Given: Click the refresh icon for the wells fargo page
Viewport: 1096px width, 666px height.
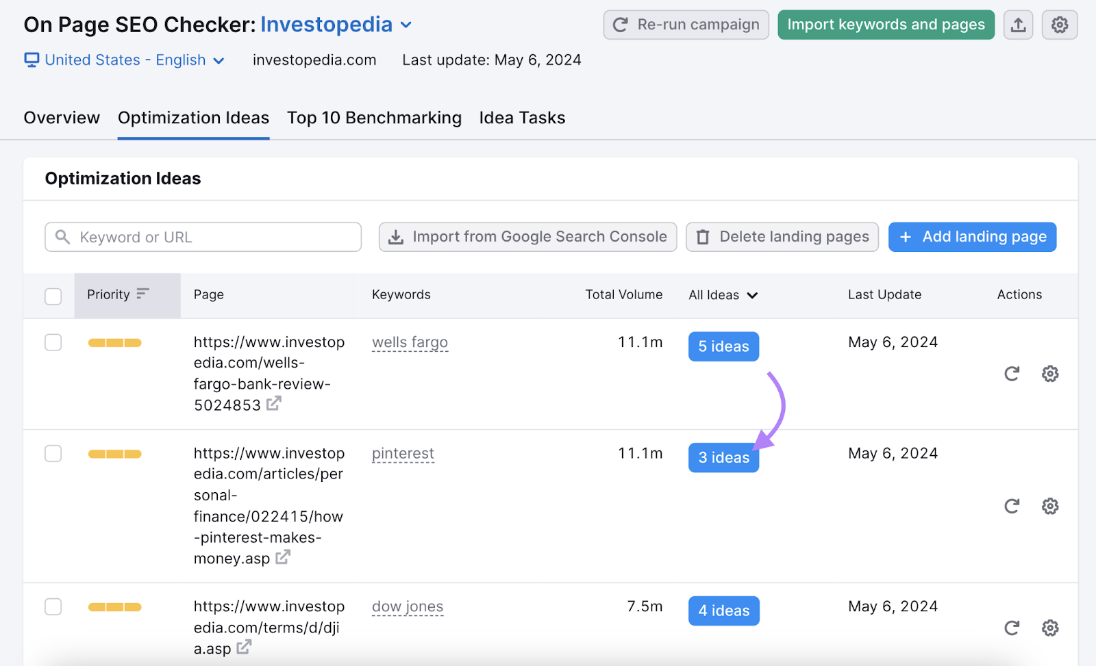Looking at the screenshot, I should [1012, 374].
